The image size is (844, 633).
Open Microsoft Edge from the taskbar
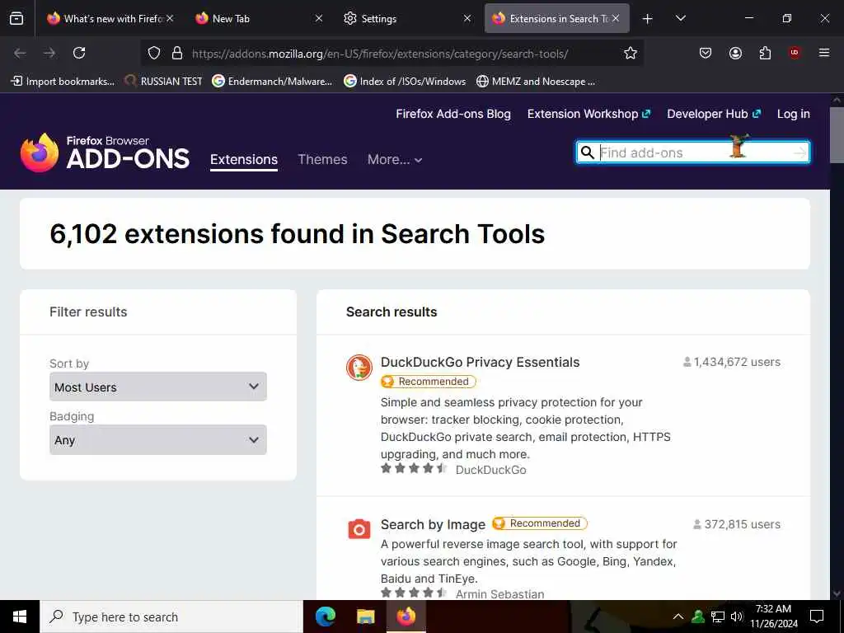click(326, 617)
